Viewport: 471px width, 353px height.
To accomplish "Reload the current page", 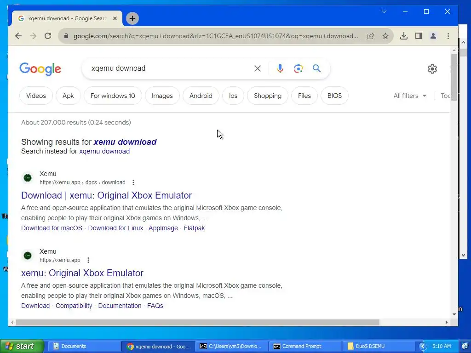I will [48, 36].
